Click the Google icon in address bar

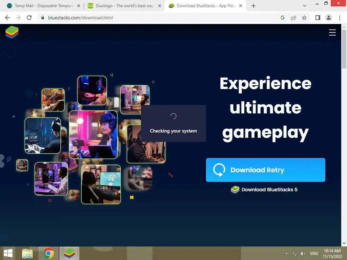click(282, 18)
